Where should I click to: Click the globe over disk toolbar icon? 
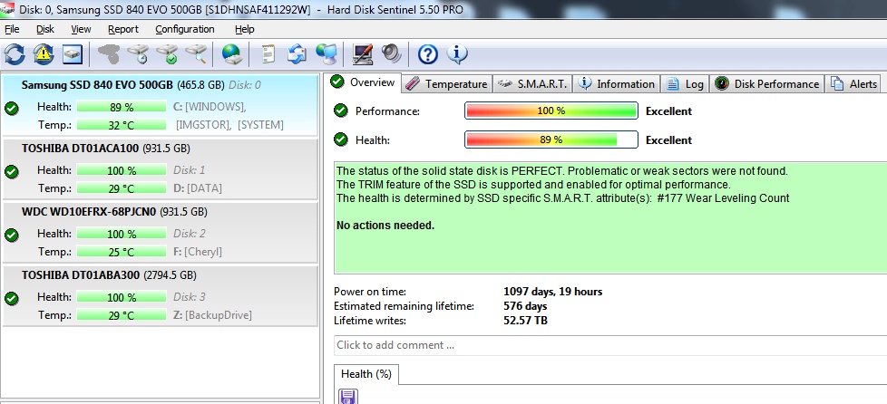(x=232, y=54)
